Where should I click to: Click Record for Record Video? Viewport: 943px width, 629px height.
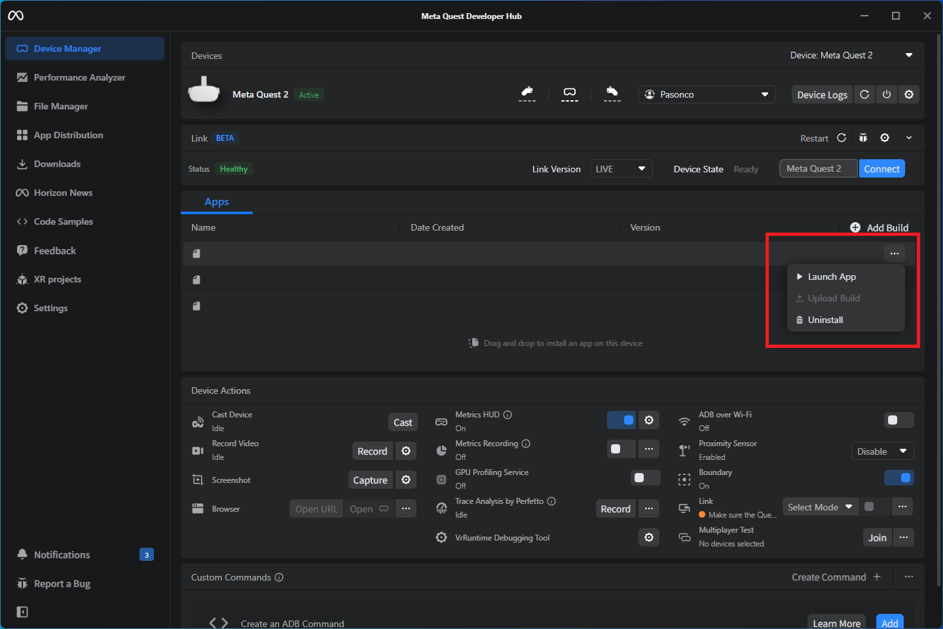click(x=372, y=451)
